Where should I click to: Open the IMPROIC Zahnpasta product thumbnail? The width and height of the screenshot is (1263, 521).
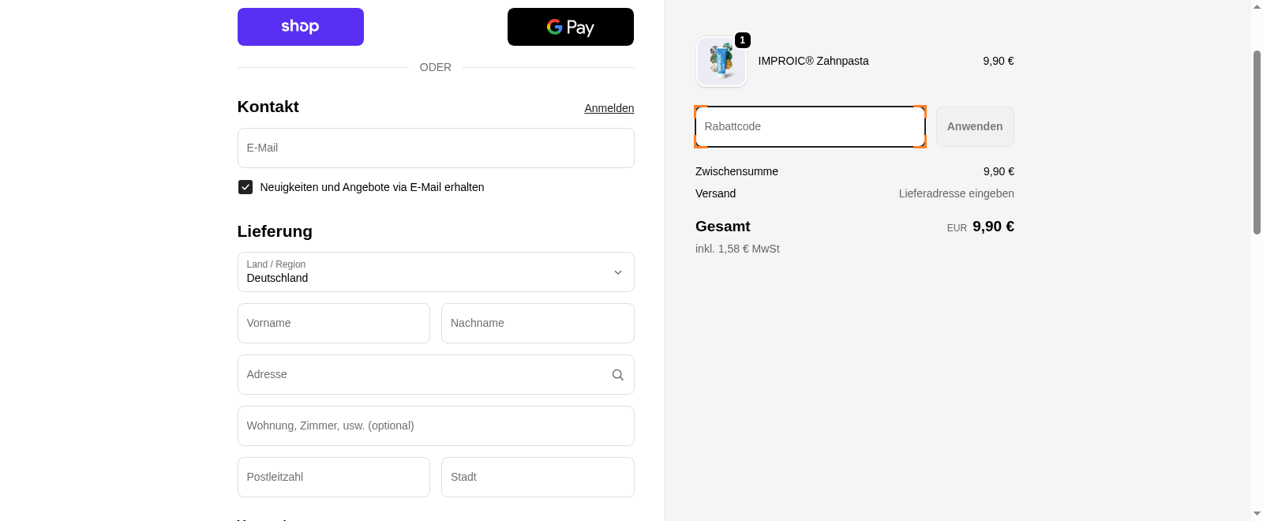721,62
